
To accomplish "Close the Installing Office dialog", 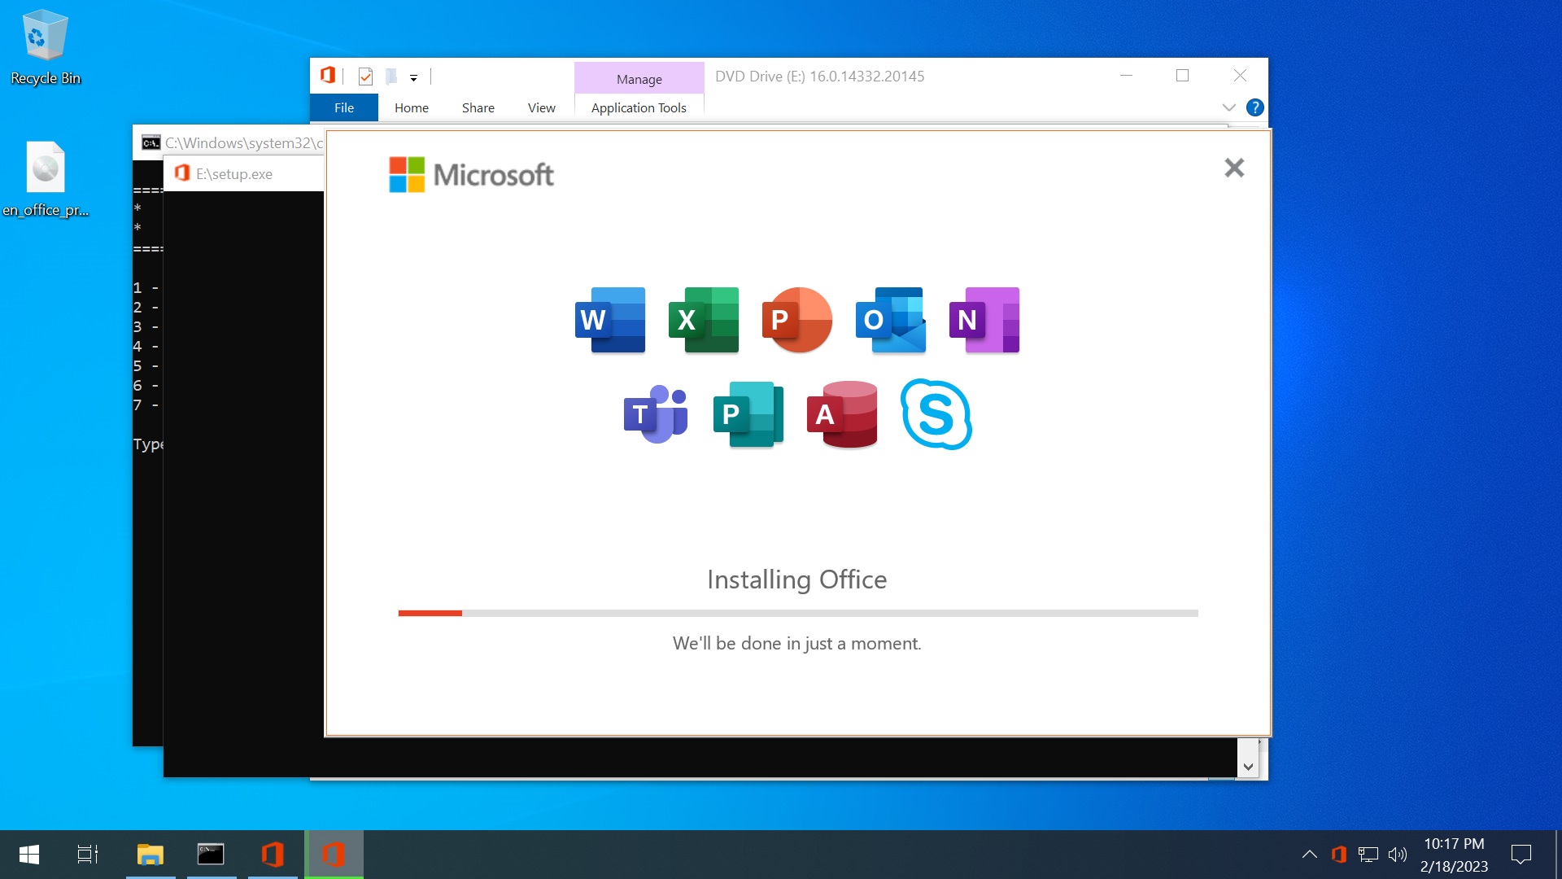I will [x=1234, y=168].
